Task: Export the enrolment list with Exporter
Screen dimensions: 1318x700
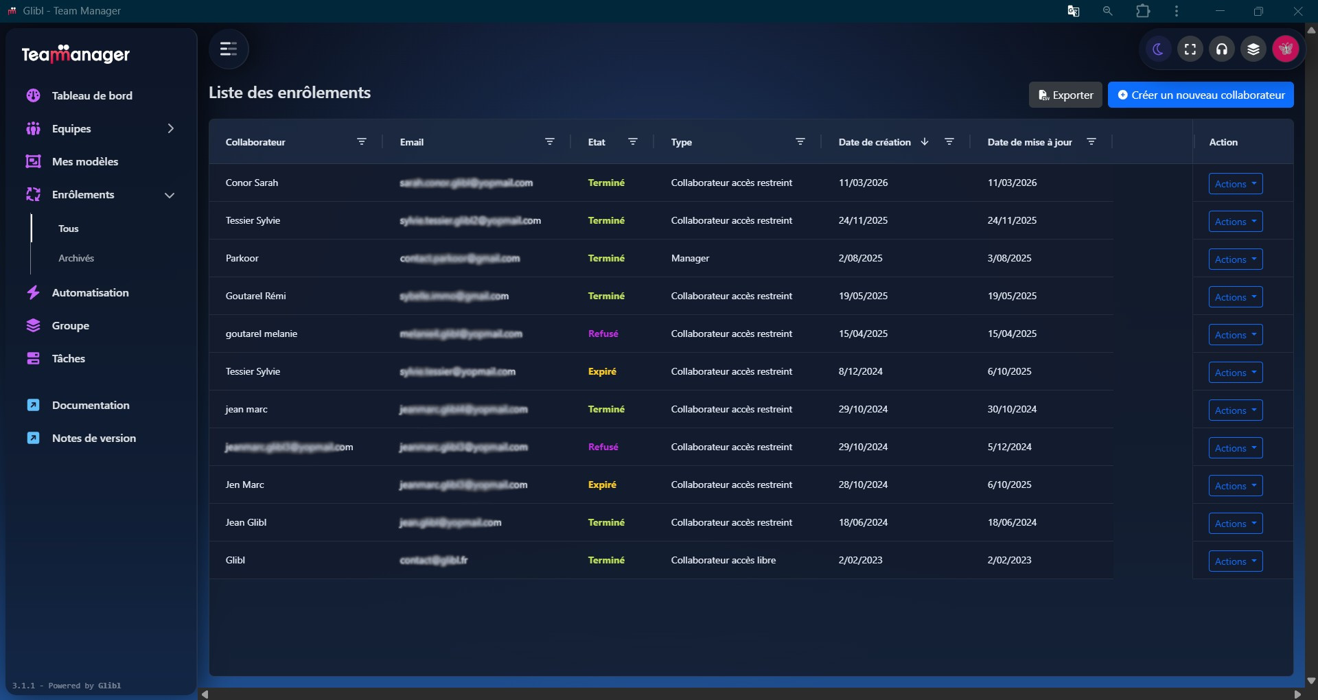Action: pyautogui.click(x=1065, y=95)
